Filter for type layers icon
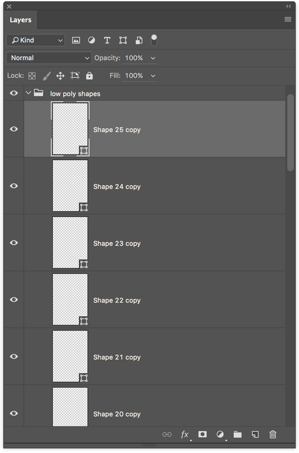Screen dimensions: 299x453 click(107, 40)
